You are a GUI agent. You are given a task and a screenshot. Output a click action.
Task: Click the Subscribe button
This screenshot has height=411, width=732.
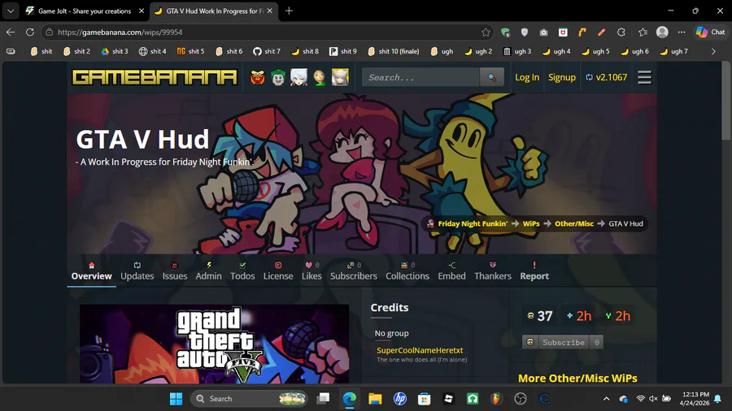pos(563,342)
